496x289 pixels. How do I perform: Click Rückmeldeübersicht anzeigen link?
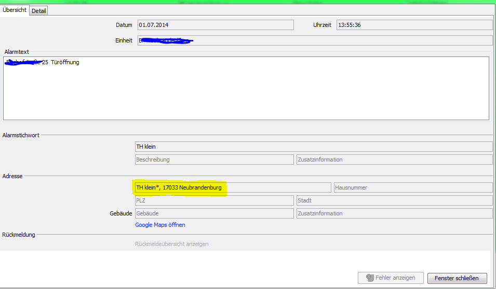pos(171,244)
